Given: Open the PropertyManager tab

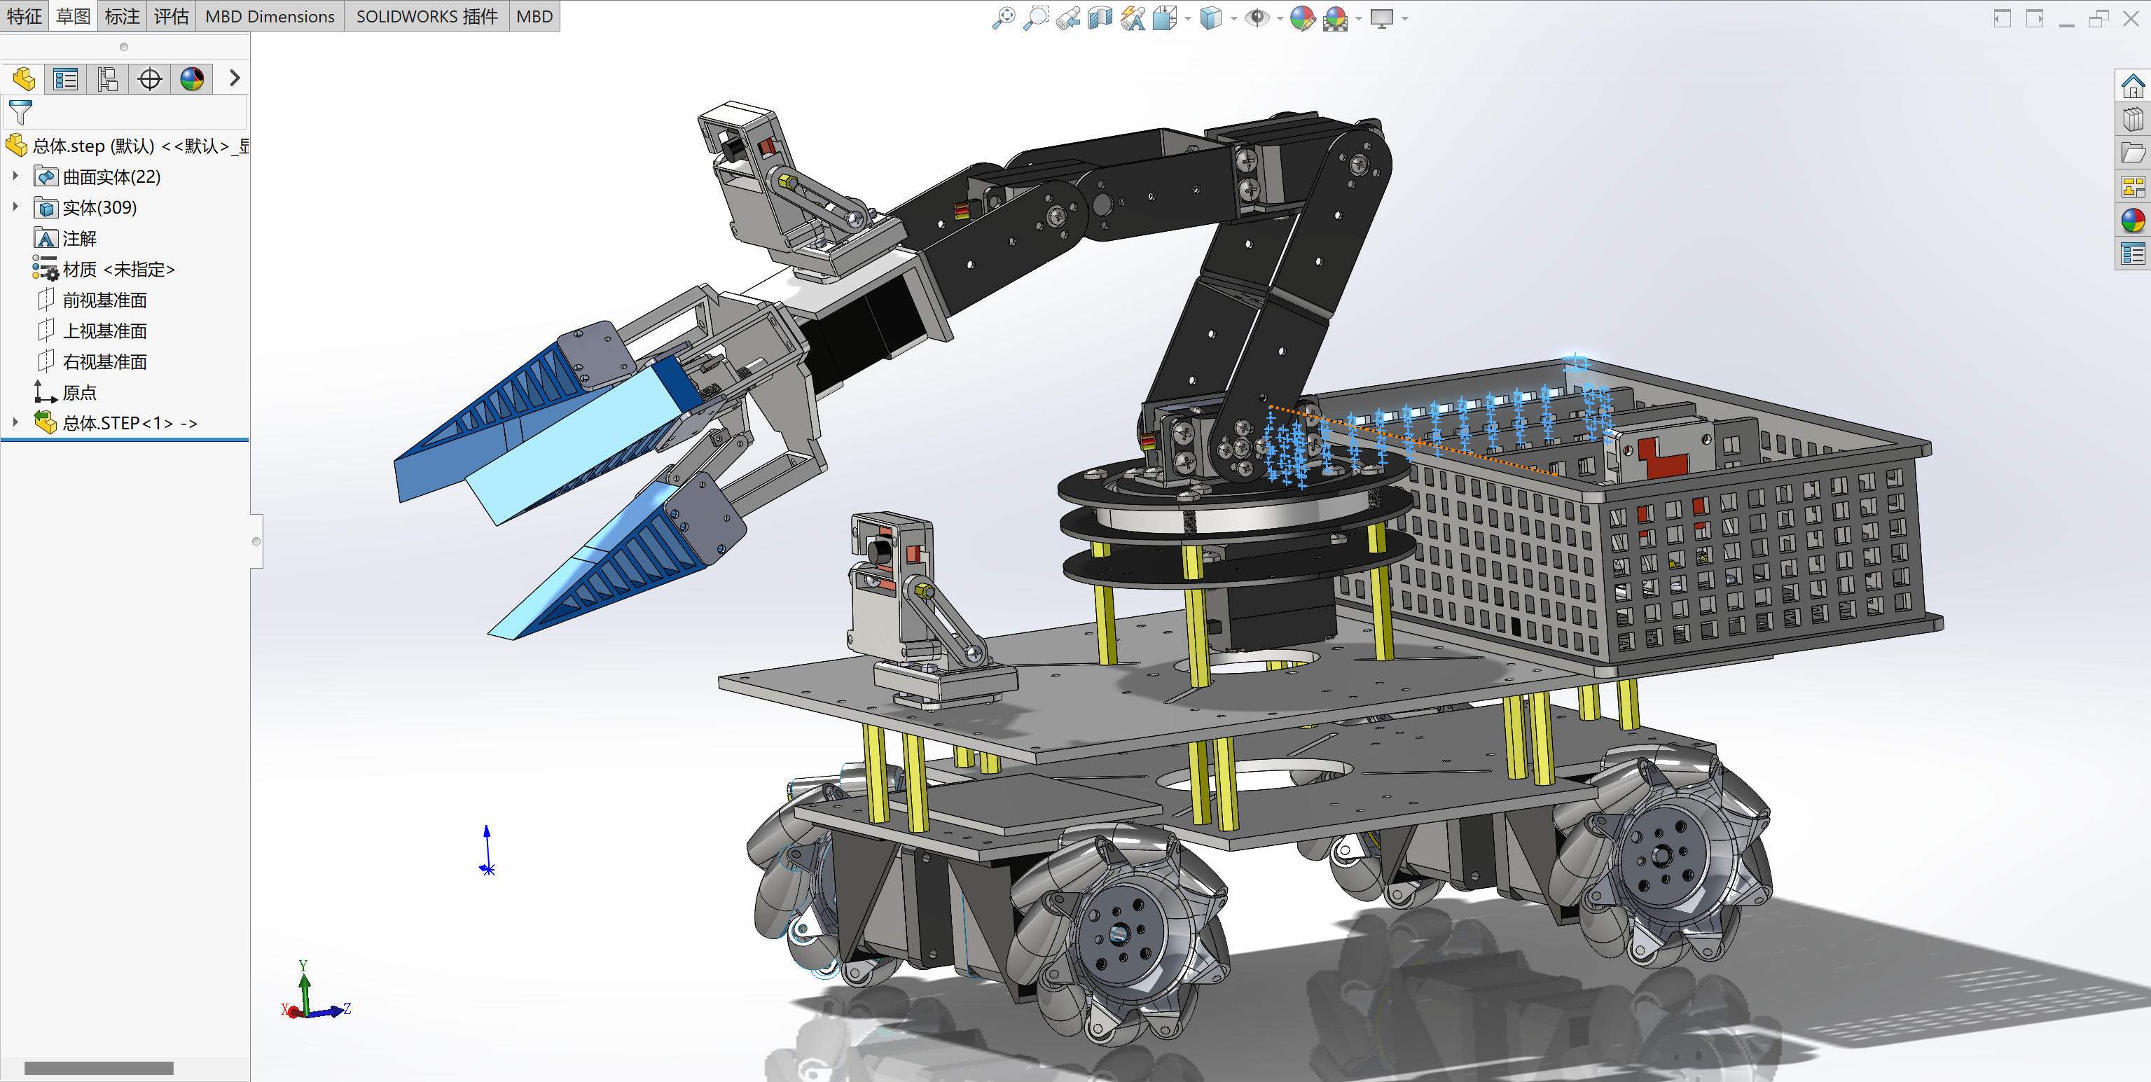Looking at the screenshot, I should pos(65,78).
